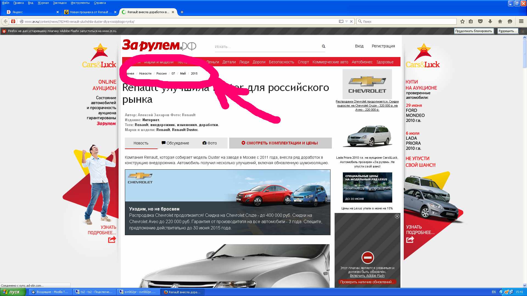Click the Вход link
The image size is (527, 296).
coord(359,46)
